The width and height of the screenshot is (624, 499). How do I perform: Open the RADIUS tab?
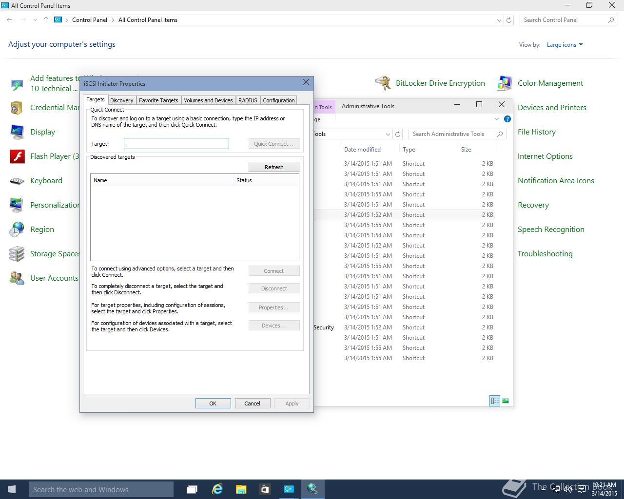pyautogui.click(x=248, y=100)
